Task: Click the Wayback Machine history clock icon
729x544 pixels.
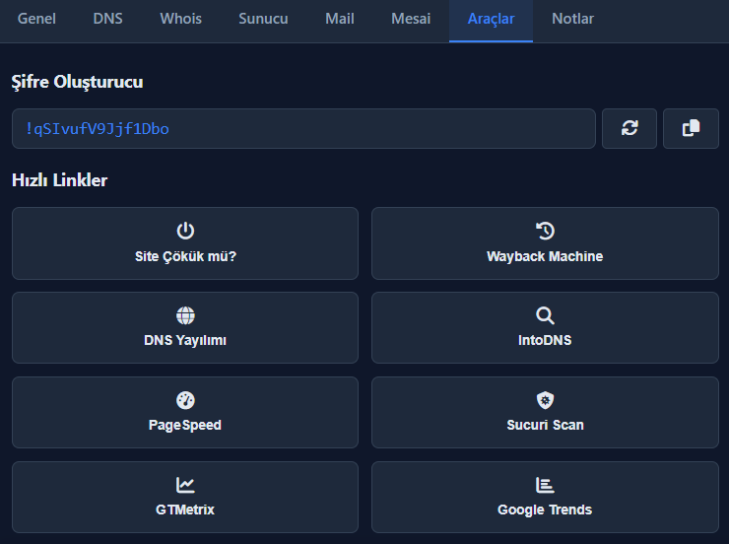Action: click(x=545, y=231)
